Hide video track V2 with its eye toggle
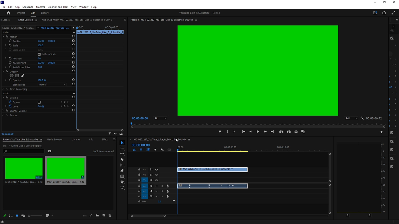The width and height of the screenshot is (399, 224). click(x=156, y=175)
